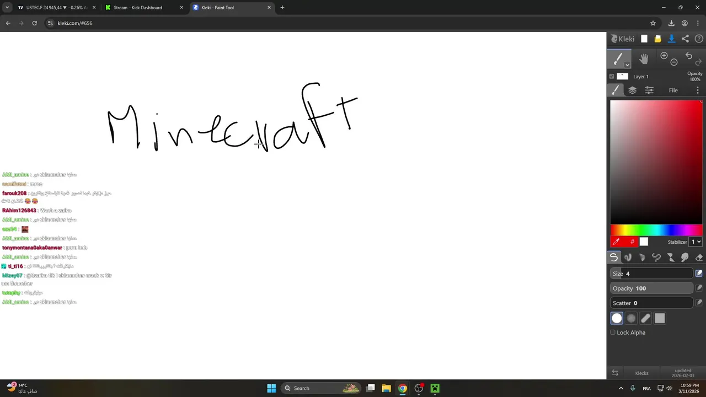Zoom out with the minus magnifier
Screen dimensions: 706x397
coord(674,62)
